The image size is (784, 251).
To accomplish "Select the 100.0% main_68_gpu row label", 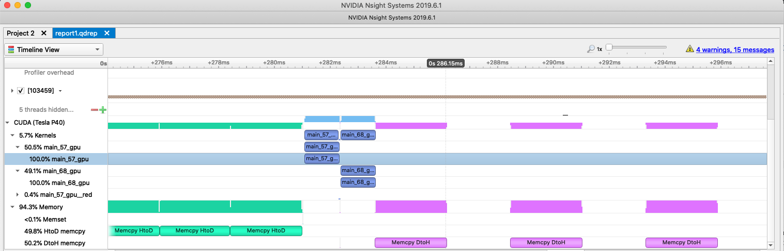I will click(x=59, y=182).
